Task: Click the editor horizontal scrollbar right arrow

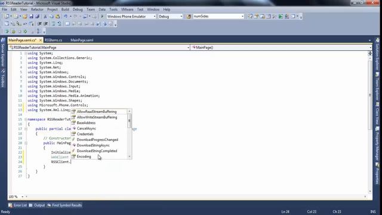Action: coord(365,196)
